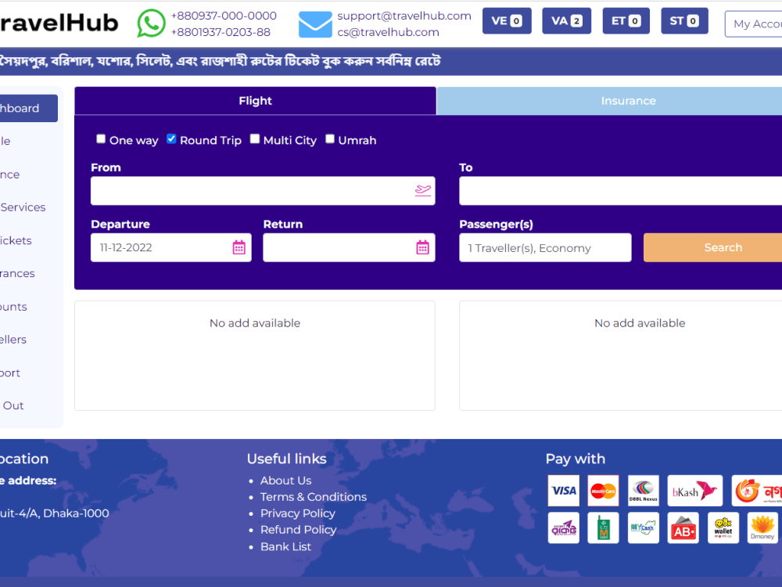Screen dimensions: 782x587
Task: Open the About Us link
Action: (x=285, y=481)
